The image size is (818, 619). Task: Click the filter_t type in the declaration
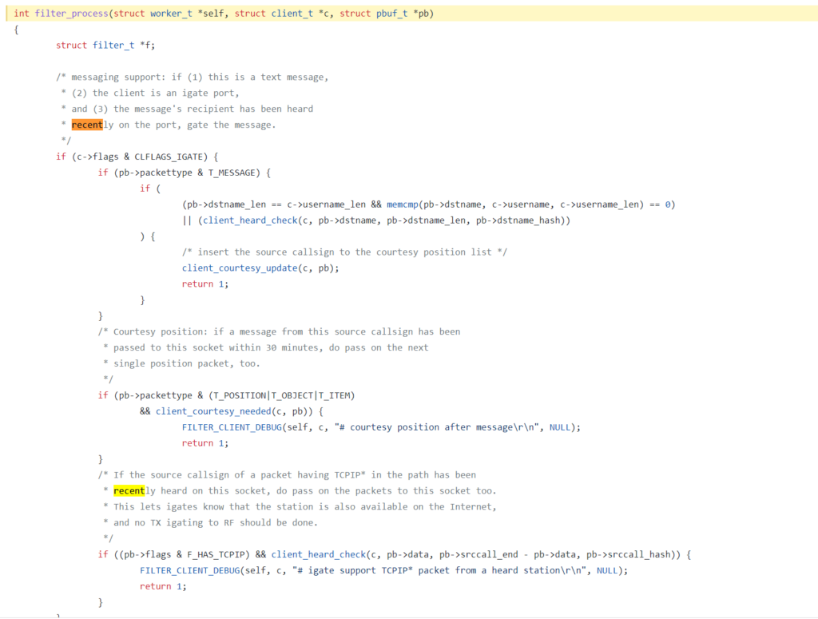tap(113, 46)
